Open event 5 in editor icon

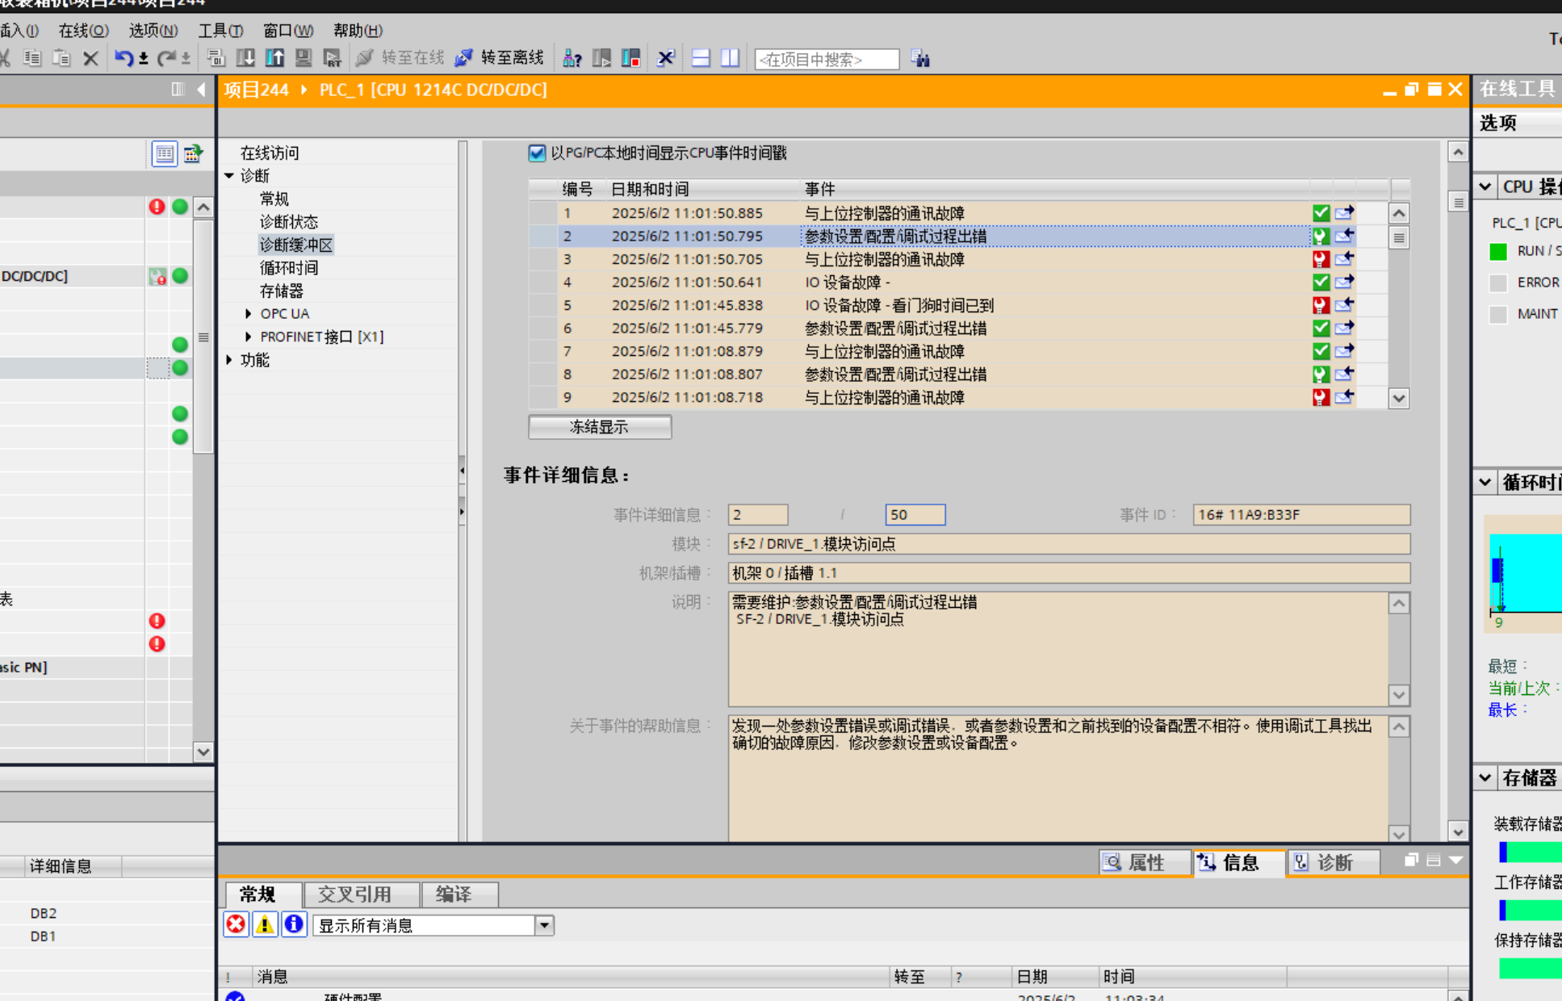tap(1344, 305)
